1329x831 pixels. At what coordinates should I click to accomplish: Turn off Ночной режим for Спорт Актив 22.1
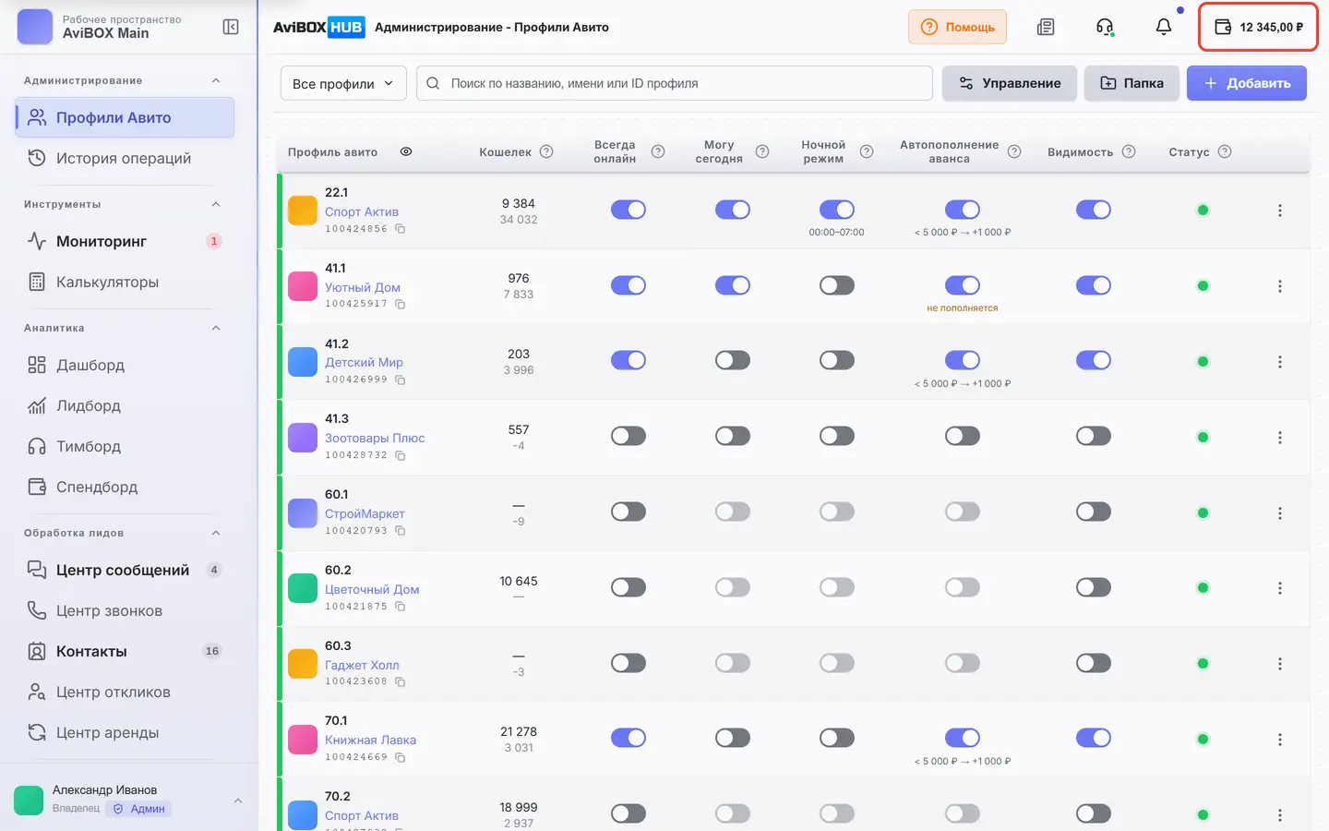837,210
